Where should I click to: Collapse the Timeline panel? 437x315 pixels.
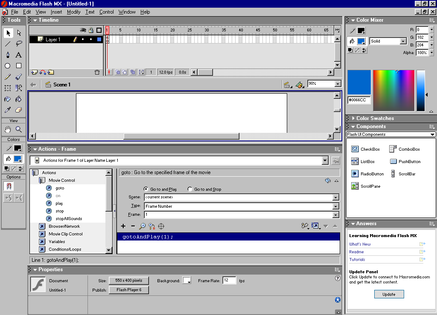pyautogui.click(x=35, y=20)
